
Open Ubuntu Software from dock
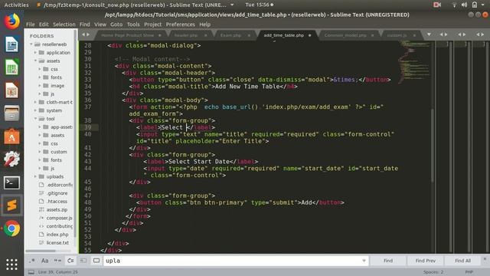12,136
